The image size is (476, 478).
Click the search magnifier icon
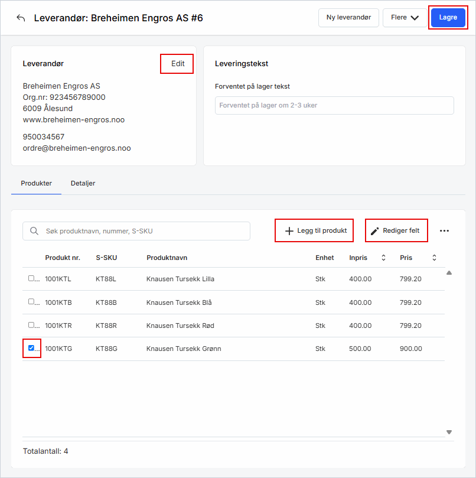coord(34,231)
